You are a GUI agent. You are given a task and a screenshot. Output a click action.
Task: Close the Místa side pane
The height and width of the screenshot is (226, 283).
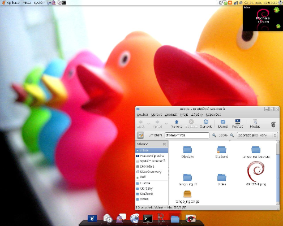tap(164, 144)
